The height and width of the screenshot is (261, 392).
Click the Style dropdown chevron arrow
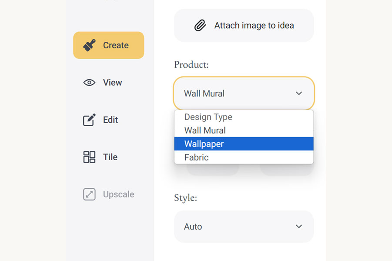pos(299,227)
